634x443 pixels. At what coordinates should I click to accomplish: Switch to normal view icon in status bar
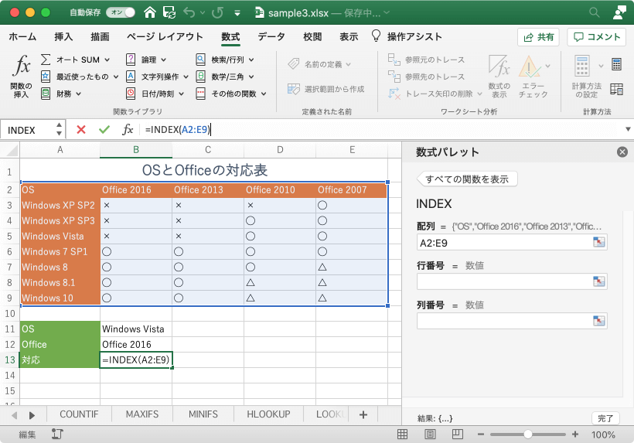click(x=402, y=434)
